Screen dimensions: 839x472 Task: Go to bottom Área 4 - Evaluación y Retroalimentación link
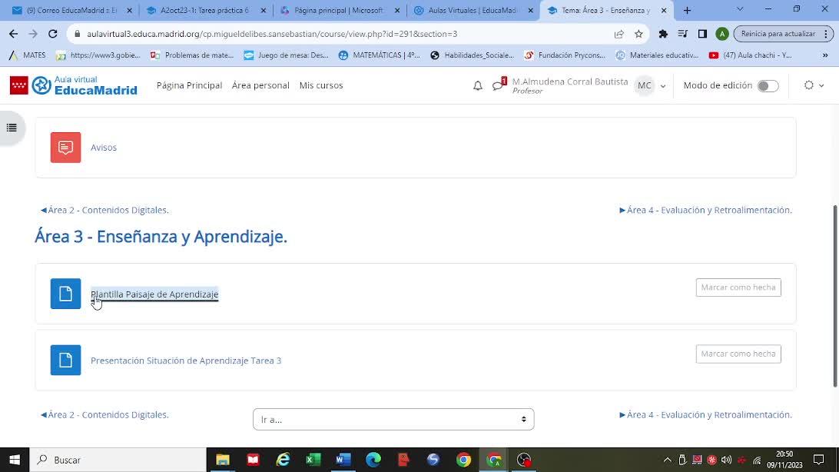pos(706,415)
